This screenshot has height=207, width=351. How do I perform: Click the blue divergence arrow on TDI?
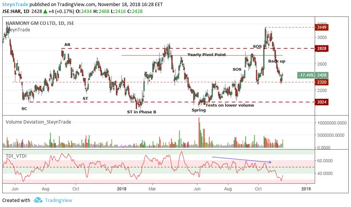pyautogui.click(x=242, y=160)
